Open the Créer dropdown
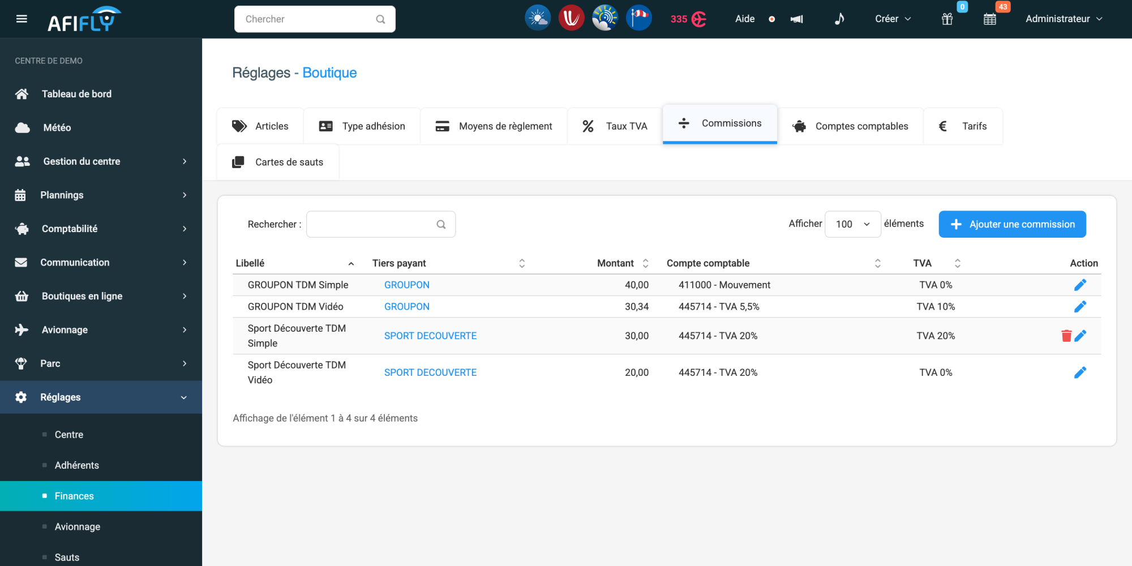The image size is (1132, 566). coord(893,19)
